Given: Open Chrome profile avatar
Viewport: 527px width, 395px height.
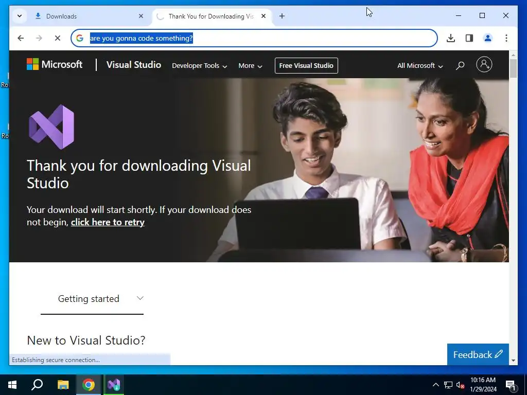Looking at the screenshot, I should pyautogui.click(x=488, y=38).
